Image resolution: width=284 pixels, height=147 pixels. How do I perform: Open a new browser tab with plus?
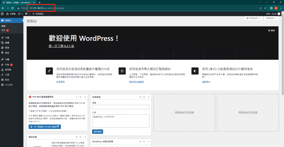[x=40, y=2]
